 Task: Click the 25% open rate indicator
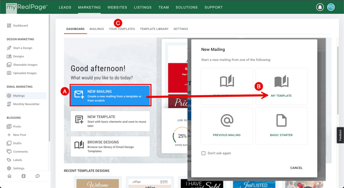pos(182,136)
